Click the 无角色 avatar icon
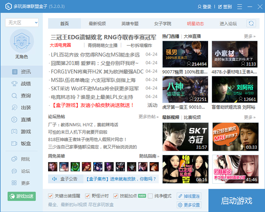 point(22,41)
